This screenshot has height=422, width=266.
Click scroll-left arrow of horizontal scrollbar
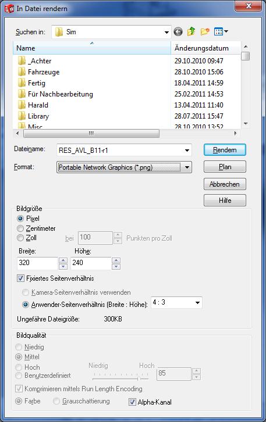17,133
